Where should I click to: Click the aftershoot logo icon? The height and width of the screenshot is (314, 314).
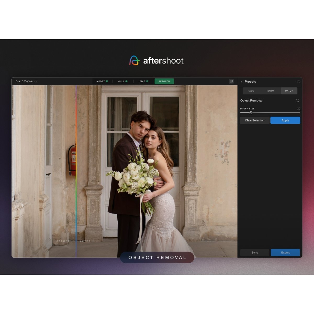[x=134, y=60]
